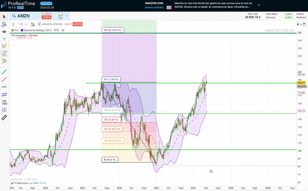Select the 187.2 (100 %) Fibonacci label
308x191 pixels.
click(111, 79)
